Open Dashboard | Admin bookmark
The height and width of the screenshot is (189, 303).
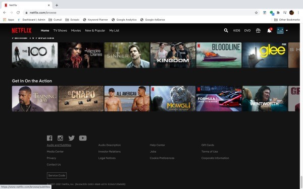click(31, 20)
